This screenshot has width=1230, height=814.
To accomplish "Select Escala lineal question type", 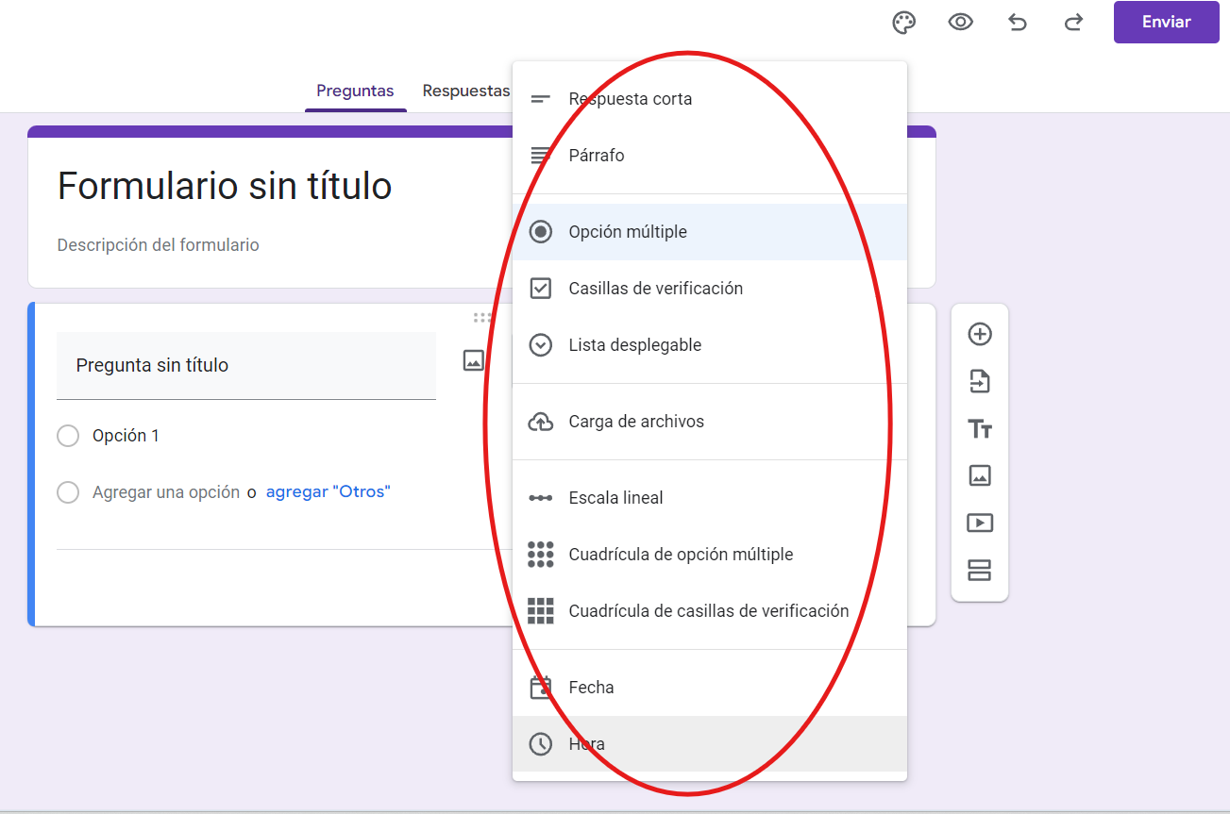I will click(x=710, y=498).
